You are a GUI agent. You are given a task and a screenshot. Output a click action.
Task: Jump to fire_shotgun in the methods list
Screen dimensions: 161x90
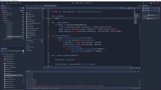29,50
